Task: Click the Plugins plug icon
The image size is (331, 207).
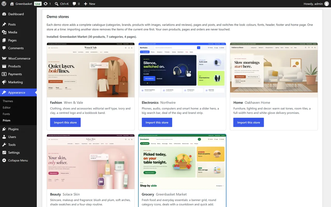Action: (4, 129)
